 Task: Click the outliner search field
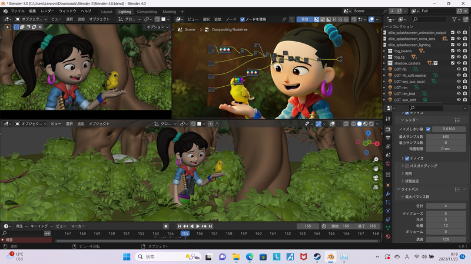point(430,19)
